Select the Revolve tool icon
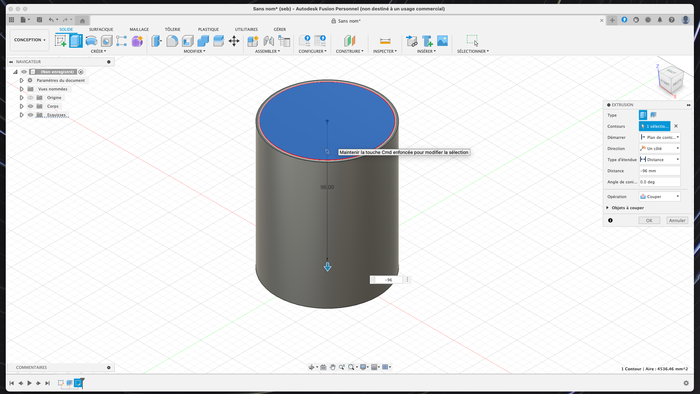 (91, 41)
